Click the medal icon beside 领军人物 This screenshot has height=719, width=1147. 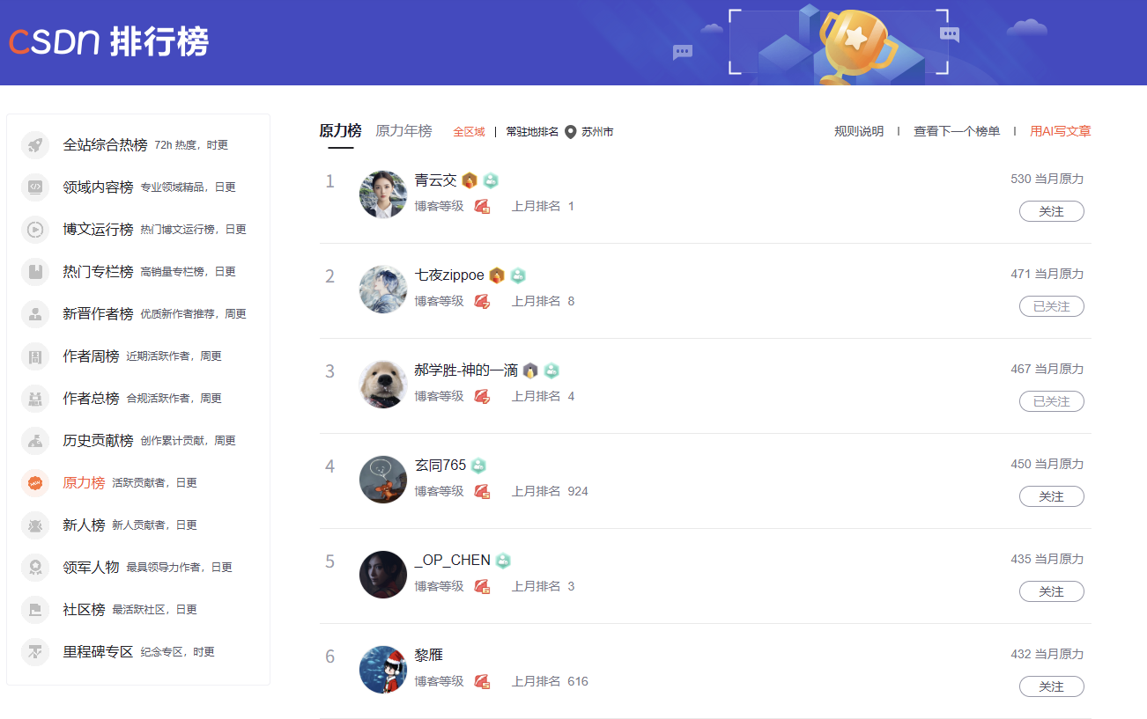35,568
